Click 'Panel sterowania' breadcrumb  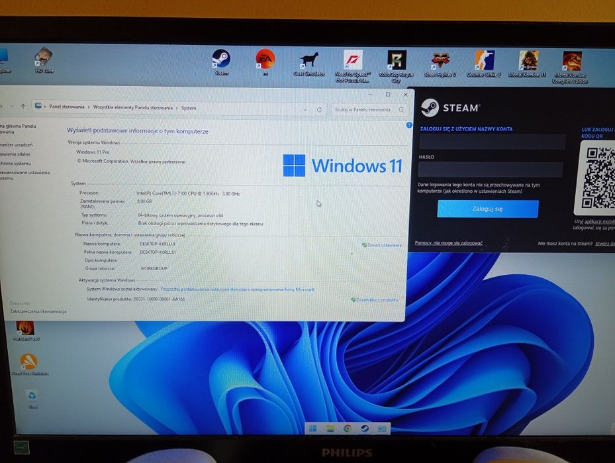coord(67,107)
